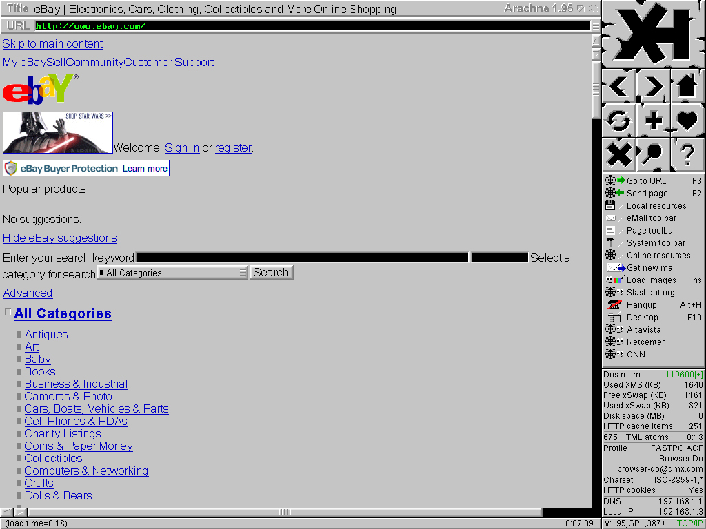Screen dimensions: 706x529
Task: Open the Charity Listings category
Action: [x=63, y=434]
